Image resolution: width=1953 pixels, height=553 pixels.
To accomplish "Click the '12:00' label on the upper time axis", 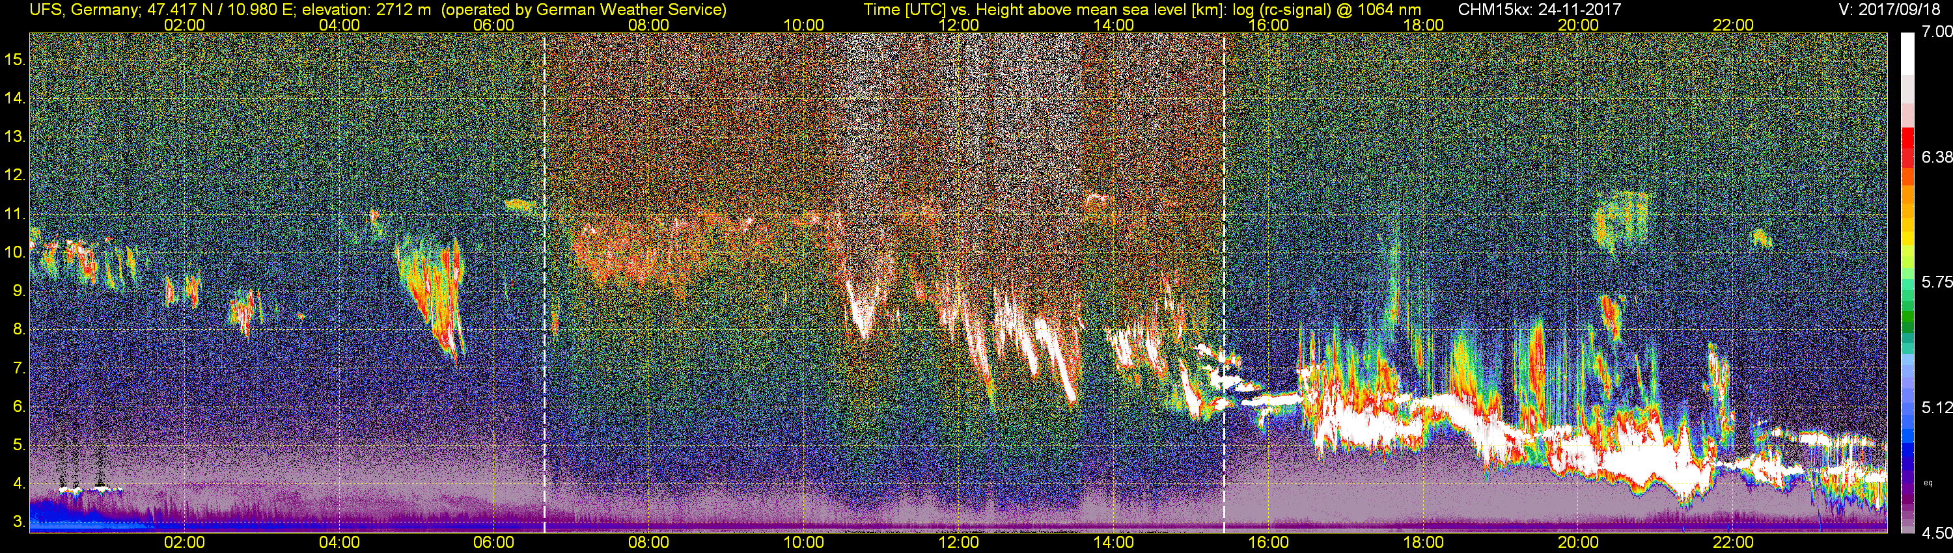I will pyautogui.click(x=958, y=25).
